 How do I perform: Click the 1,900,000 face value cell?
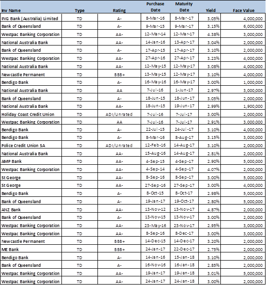[x=243, y=106]
